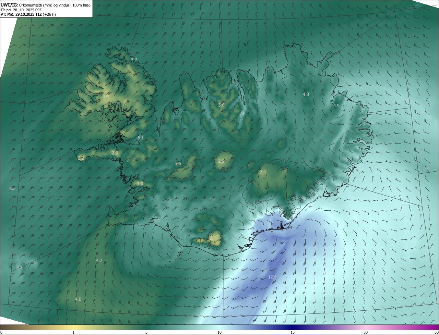Image resolution: width=439 pixels, height=335 pixels.
Task: Click the 4.2 value label southwest of Iceland
Action: [x=99, y=260]
